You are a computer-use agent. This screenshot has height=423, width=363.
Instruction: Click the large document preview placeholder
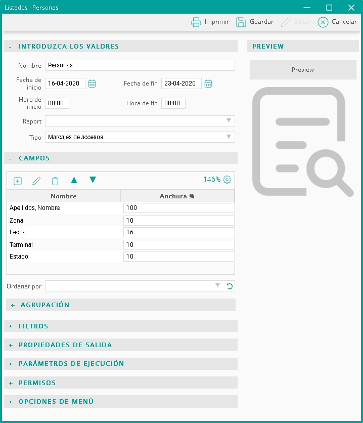(x=303, y=142)
